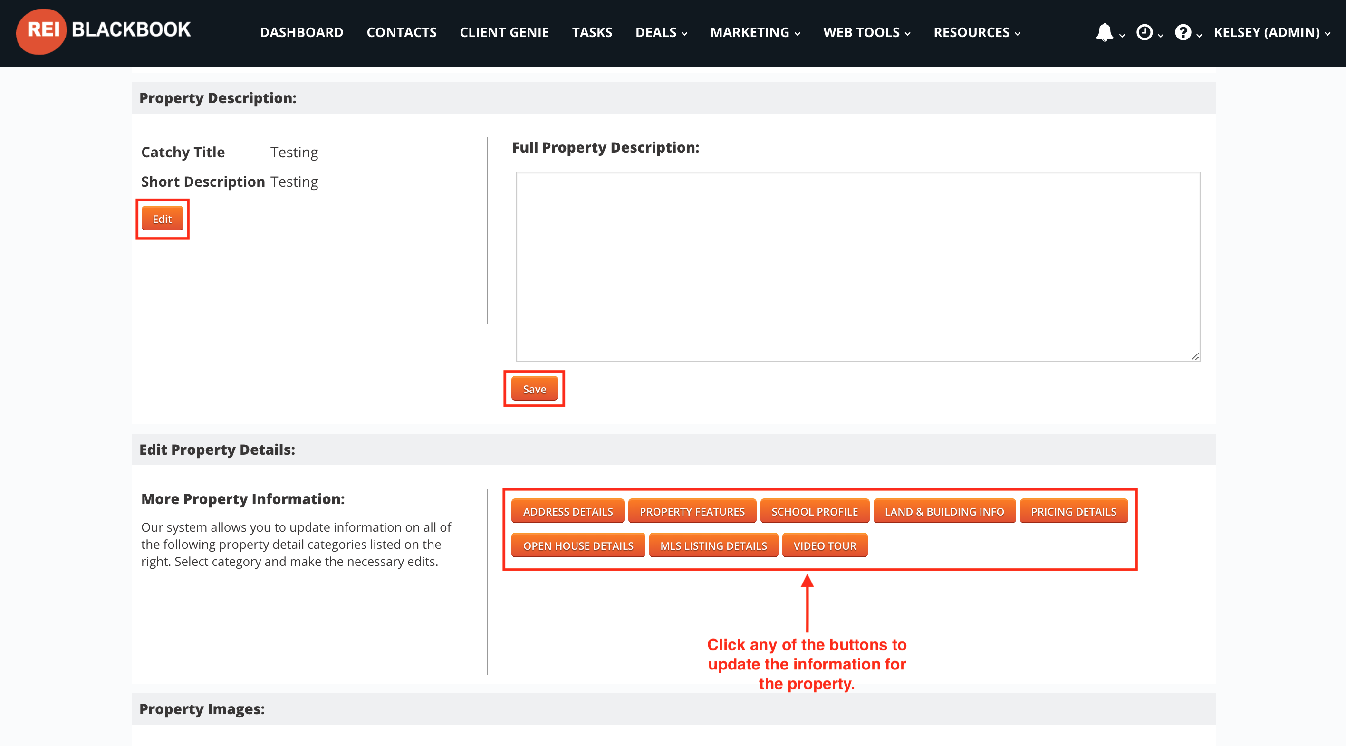1346x746 pixels.
Task: Open MLS Listing Details editor
Action: pyautogui.click(x=713, y=545)
